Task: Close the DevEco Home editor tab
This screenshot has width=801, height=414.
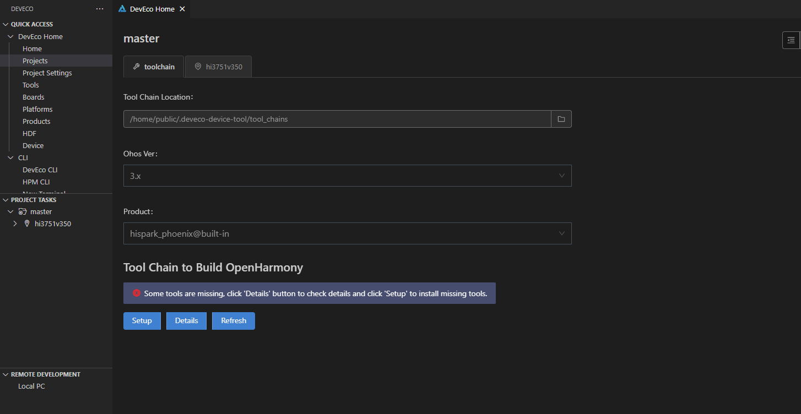Action: pyautogui.click(x=182, y=9)
